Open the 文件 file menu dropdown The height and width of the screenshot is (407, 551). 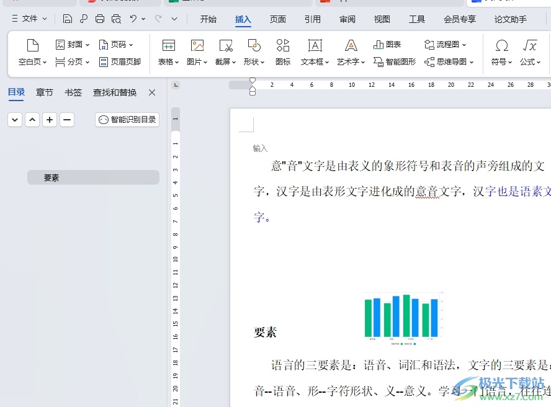tap(29, 19)
